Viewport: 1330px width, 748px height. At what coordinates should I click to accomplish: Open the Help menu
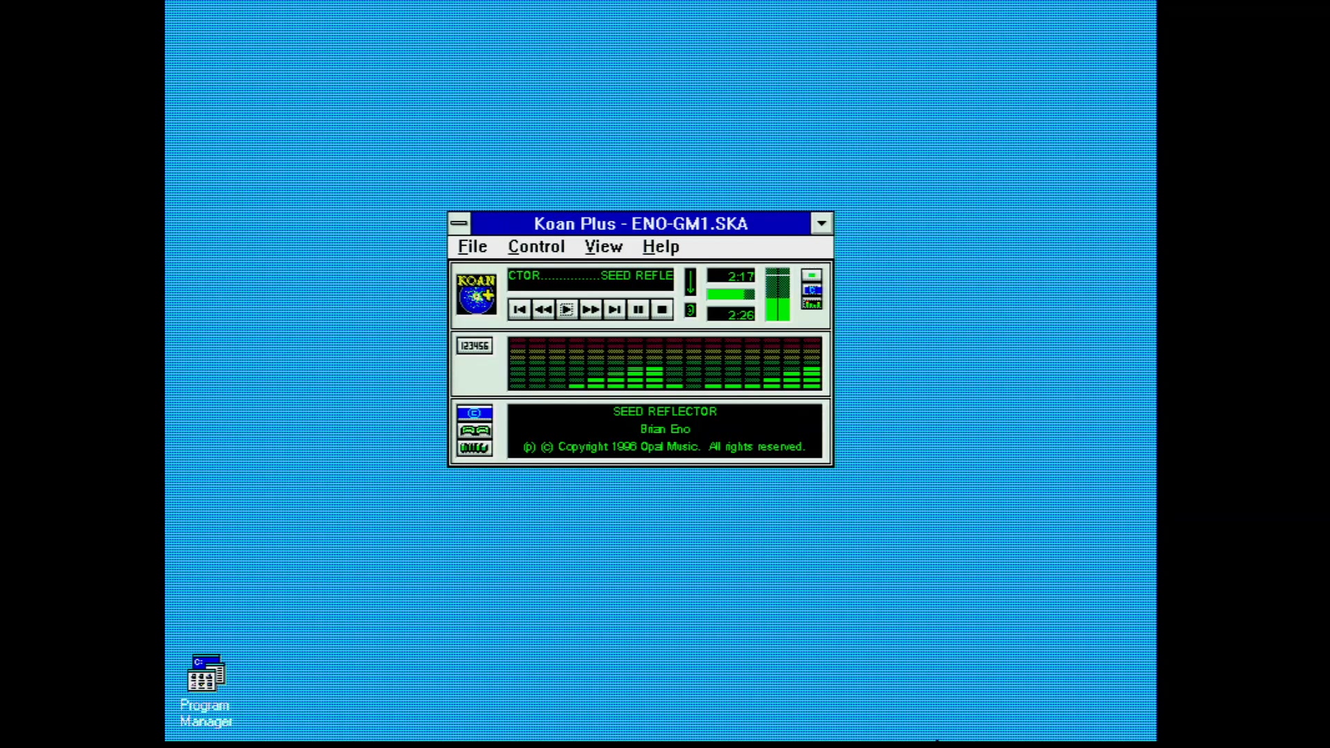[x=661, y=247]
